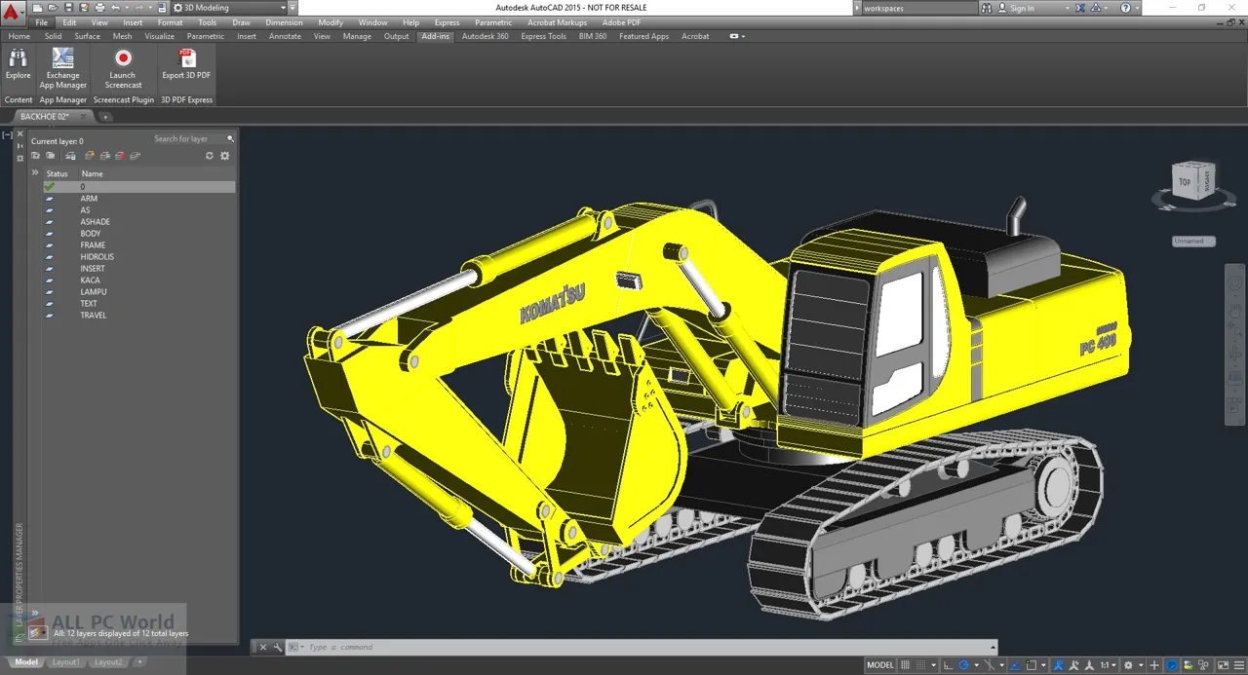Click the Sign In link
Viewport: 1248px width, 675px height.
click(1022, 8)
